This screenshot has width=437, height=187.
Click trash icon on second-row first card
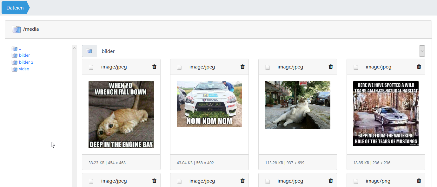coord(154,181)
